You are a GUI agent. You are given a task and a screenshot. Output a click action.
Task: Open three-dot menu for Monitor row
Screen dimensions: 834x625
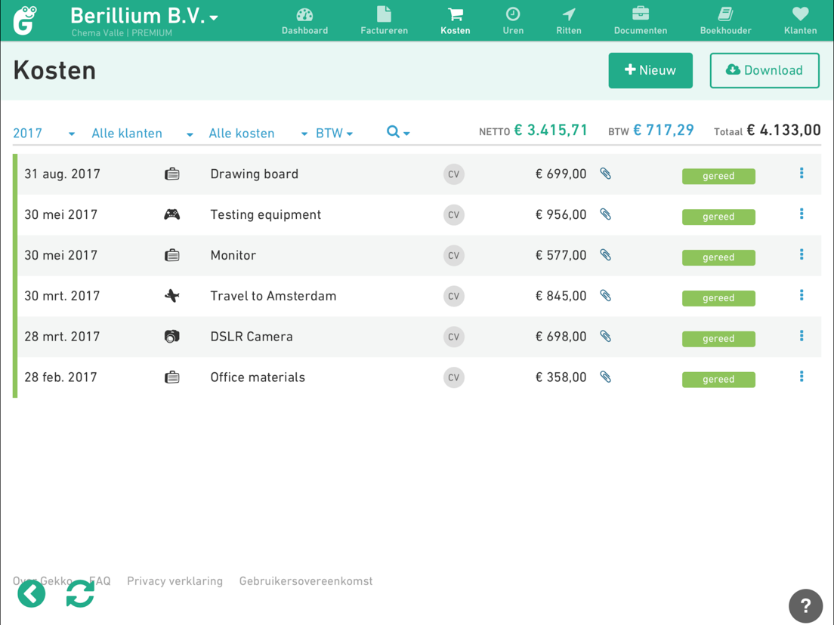click(802, 254)
